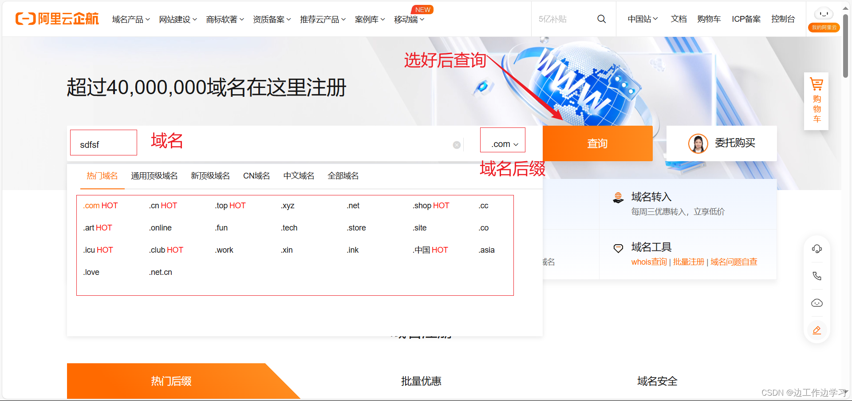Image resolution: width=852 pixels, height=401 pixels.
Task: Select the .xyz suffix
Action: pyautogui.click(x=288, y=206)
